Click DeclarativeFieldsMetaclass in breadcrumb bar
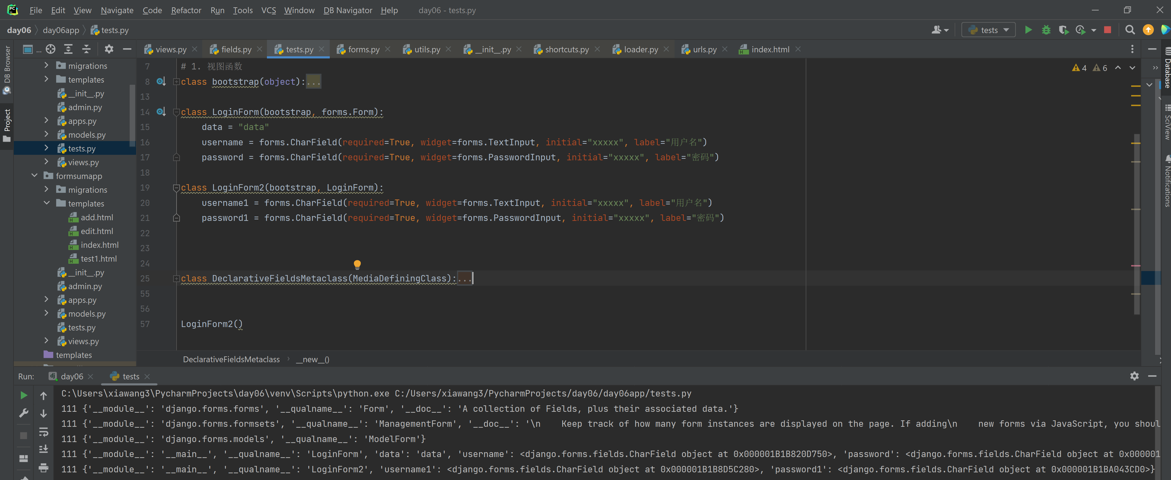1171x480 pixels. [x=231, y=359]
